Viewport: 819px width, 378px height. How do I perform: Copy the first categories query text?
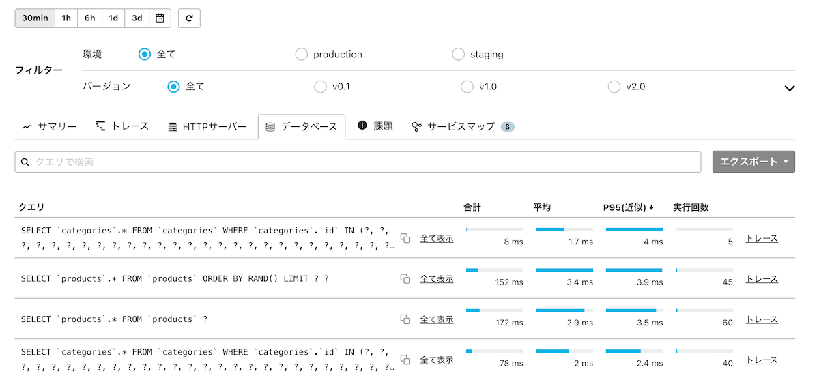point(405,238)
